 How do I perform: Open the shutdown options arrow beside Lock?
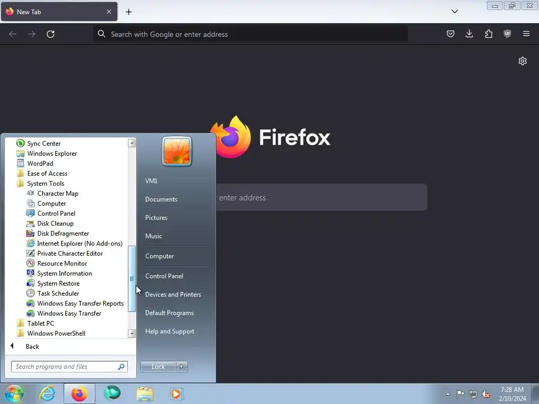point(182,367)
